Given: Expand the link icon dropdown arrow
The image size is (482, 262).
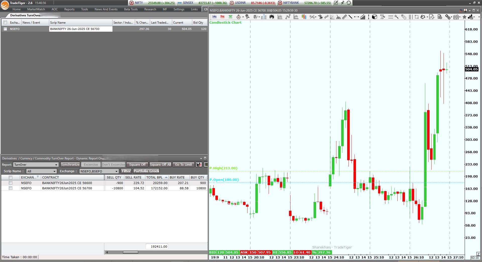Looking at the screenshot, I should [x=452, y=17].
